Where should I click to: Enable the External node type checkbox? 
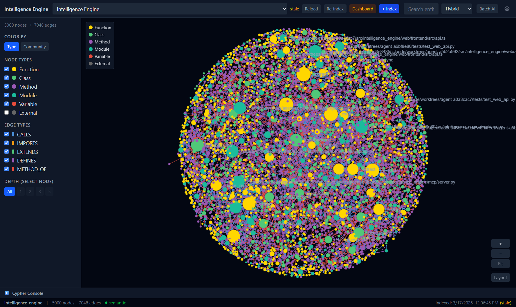(7, 113)
